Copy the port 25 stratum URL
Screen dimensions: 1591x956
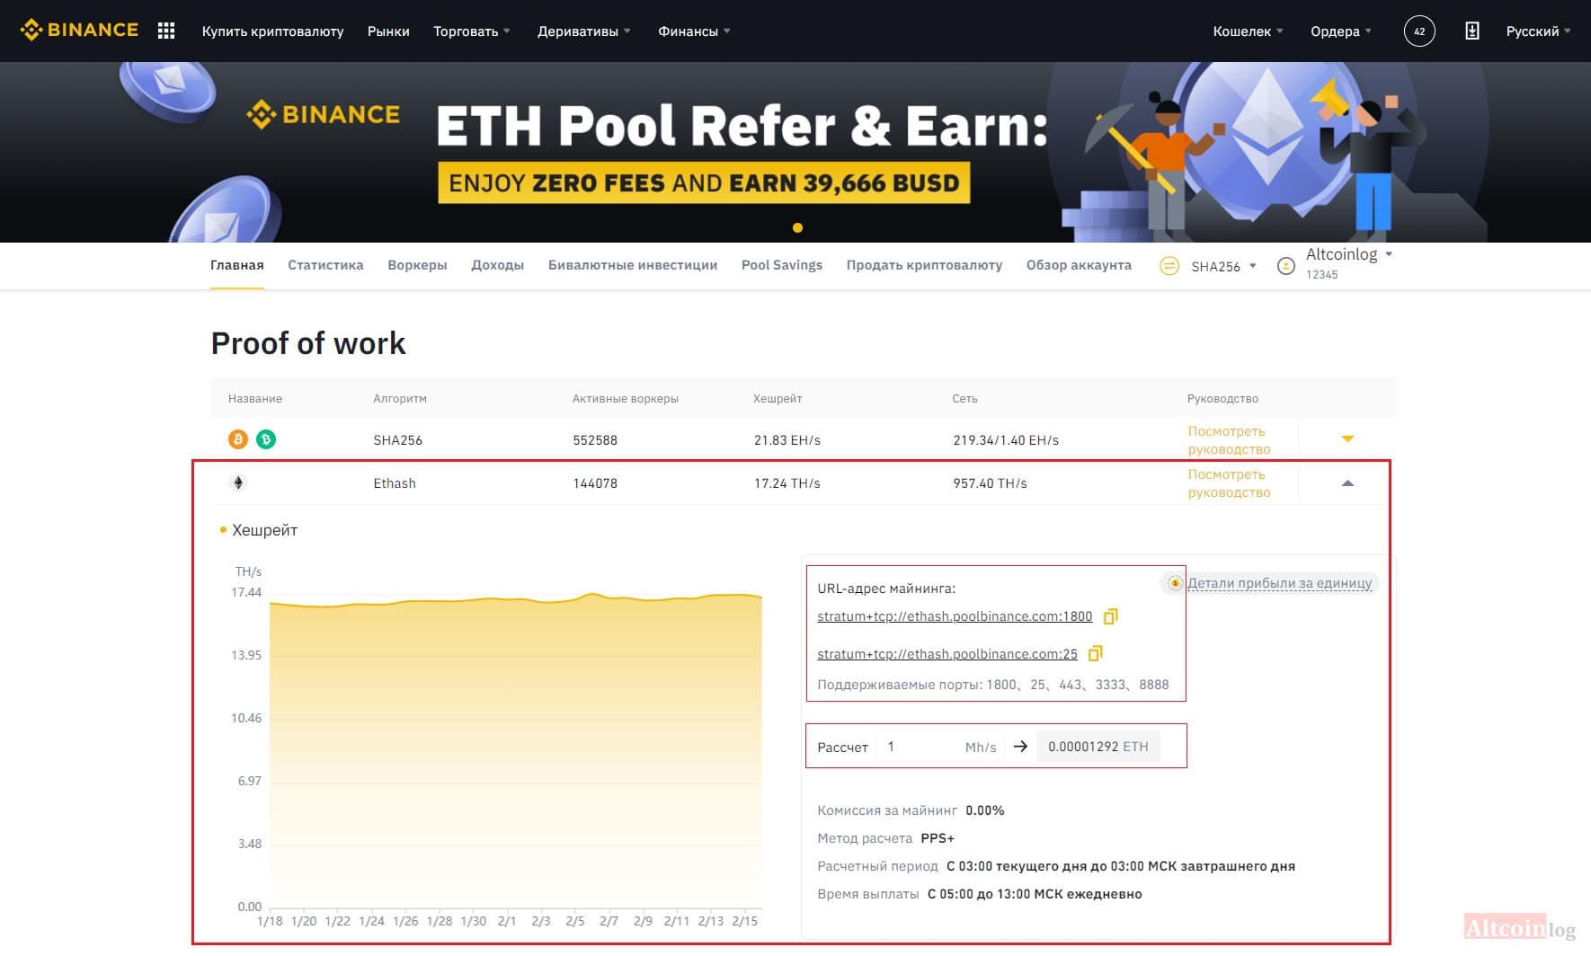click(1096, 654)
